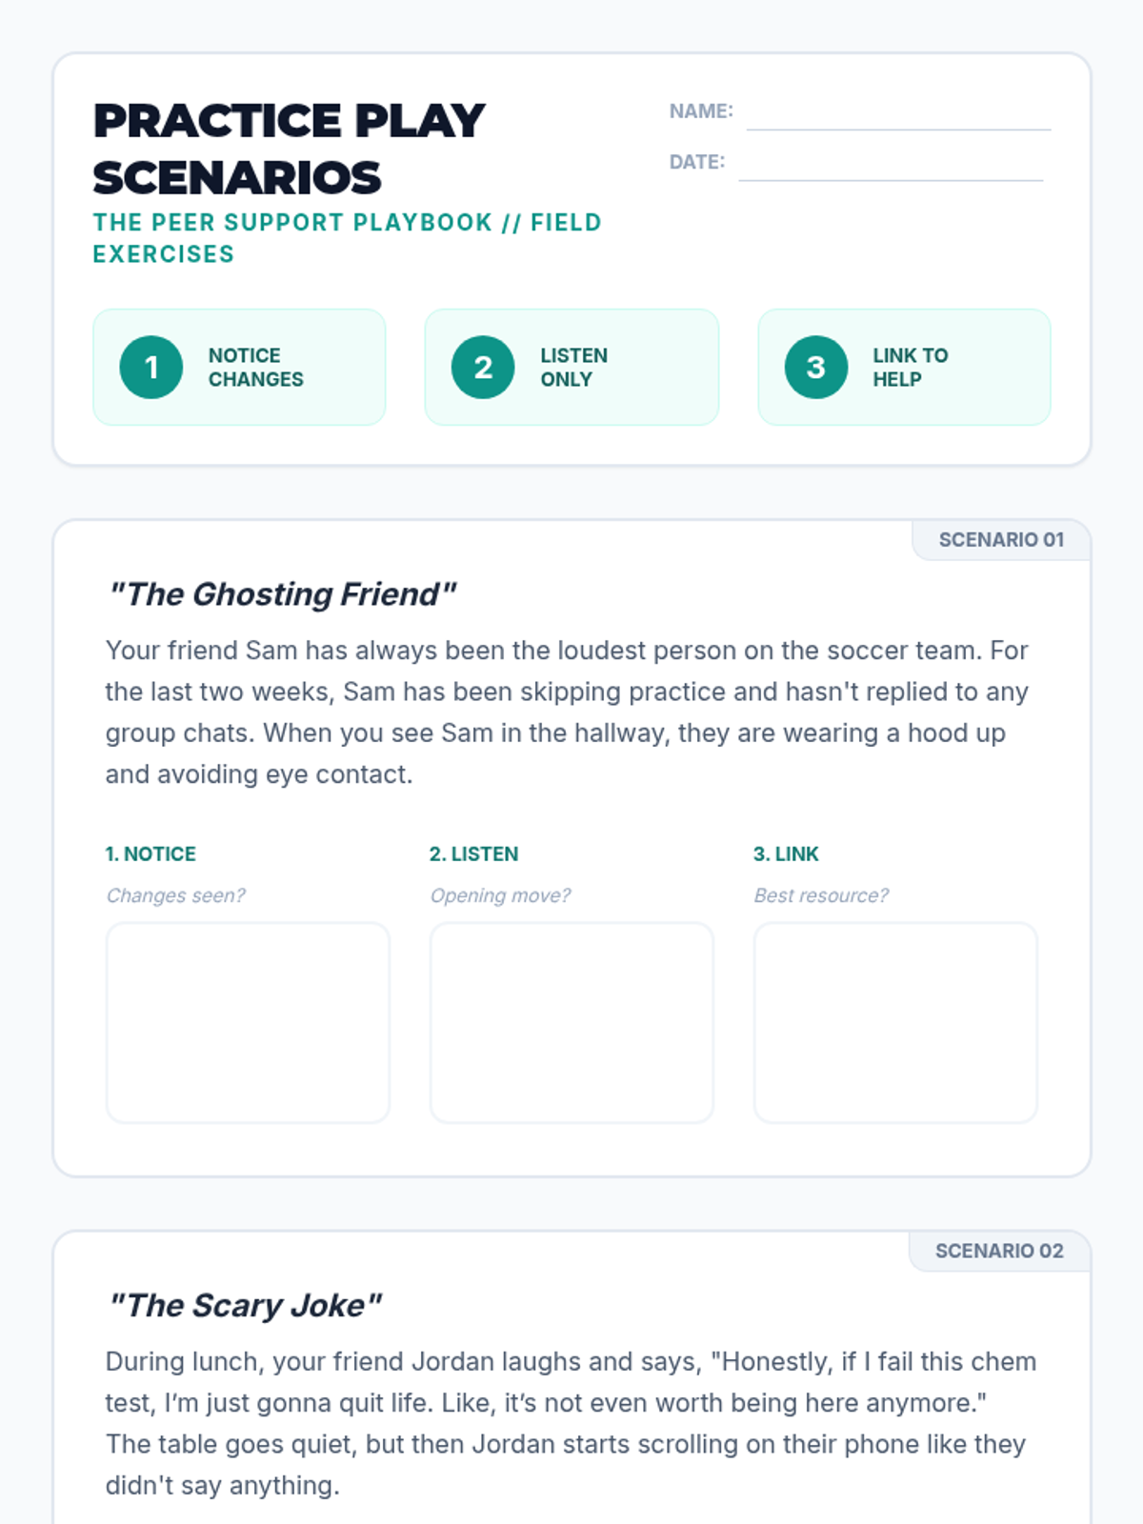Select the Link to Help step label
Screen dimensions: 1143x1524
click(x=910, y=368)
